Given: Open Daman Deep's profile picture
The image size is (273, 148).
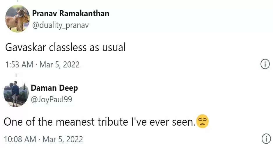Looking at the screenshot, I should pos(15,93).
